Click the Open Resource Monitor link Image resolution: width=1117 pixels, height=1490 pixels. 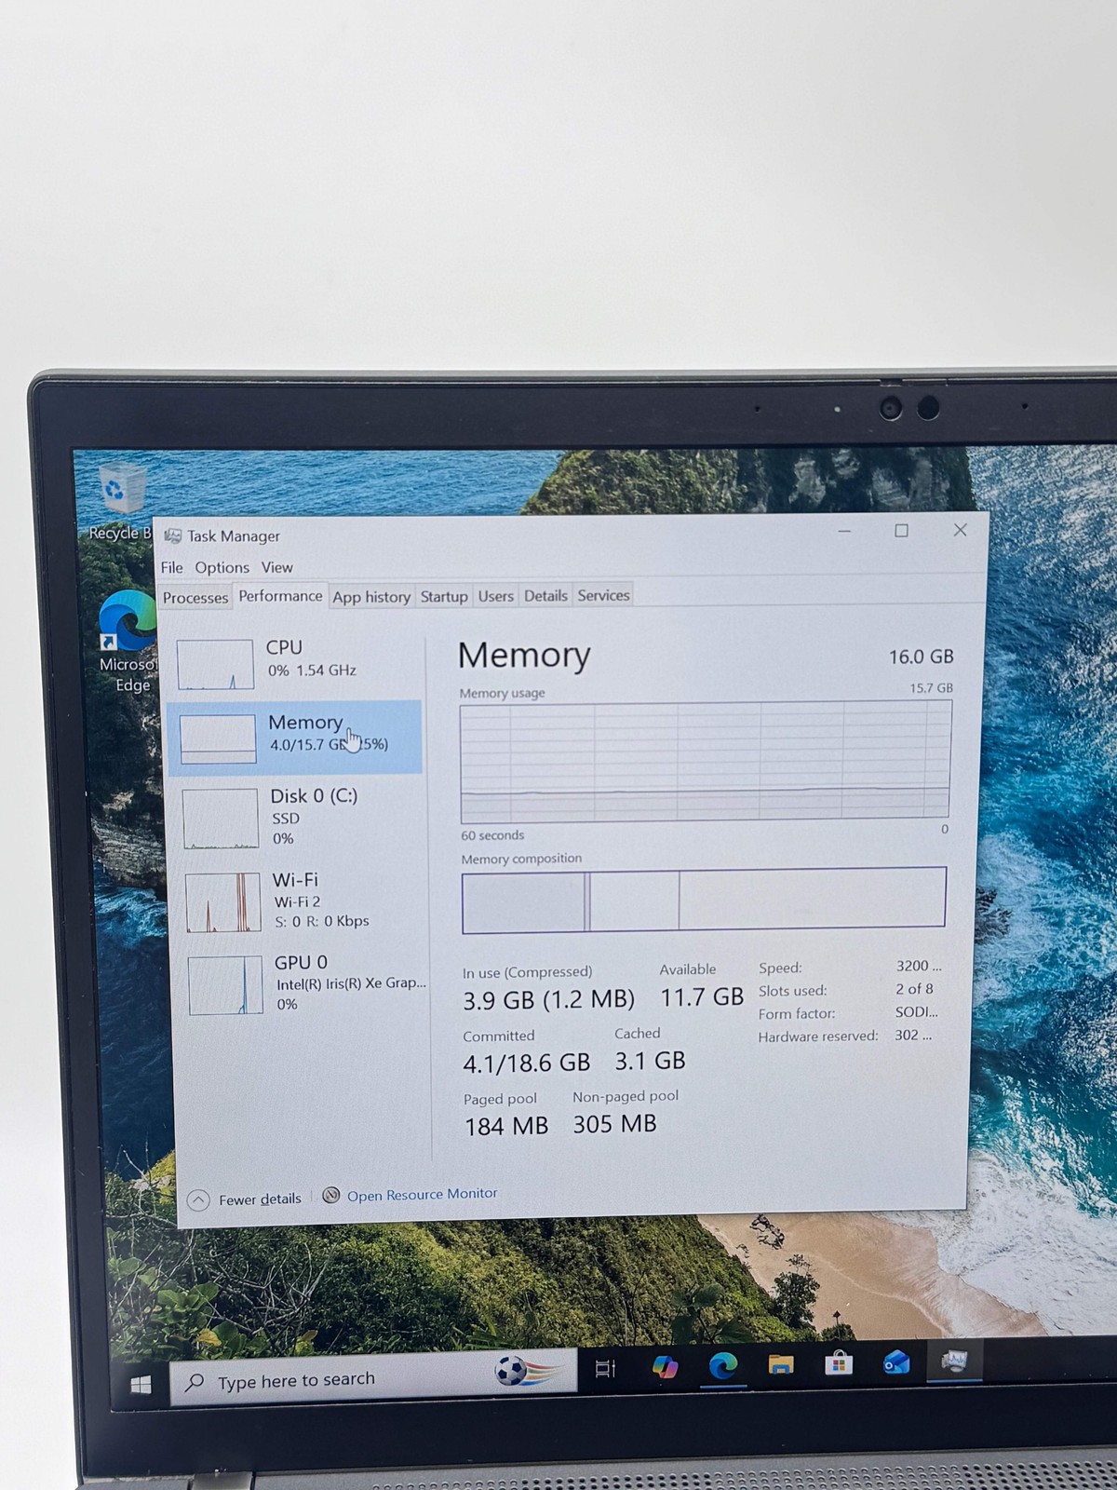coord(422,1195)
